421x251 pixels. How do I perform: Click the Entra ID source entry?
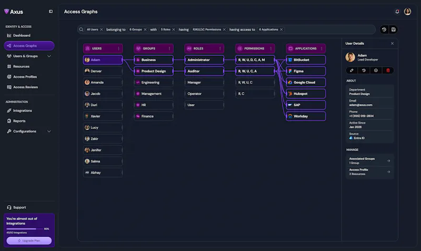357,138
